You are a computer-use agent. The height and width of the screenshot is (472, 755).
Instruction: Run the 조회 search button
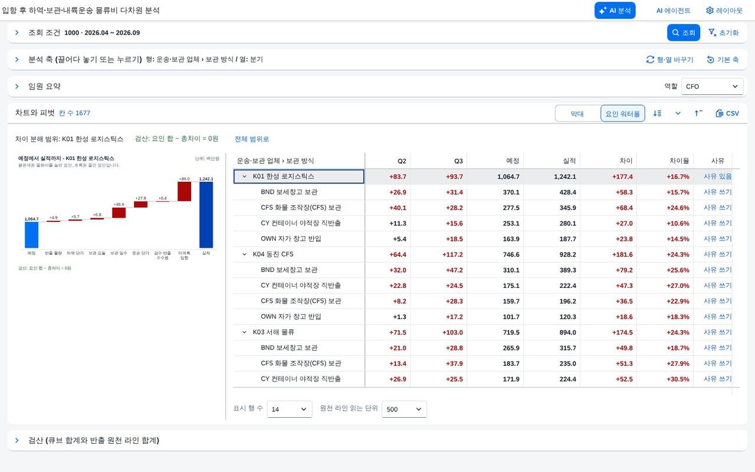pyautogui.click(x=684, y=32)
